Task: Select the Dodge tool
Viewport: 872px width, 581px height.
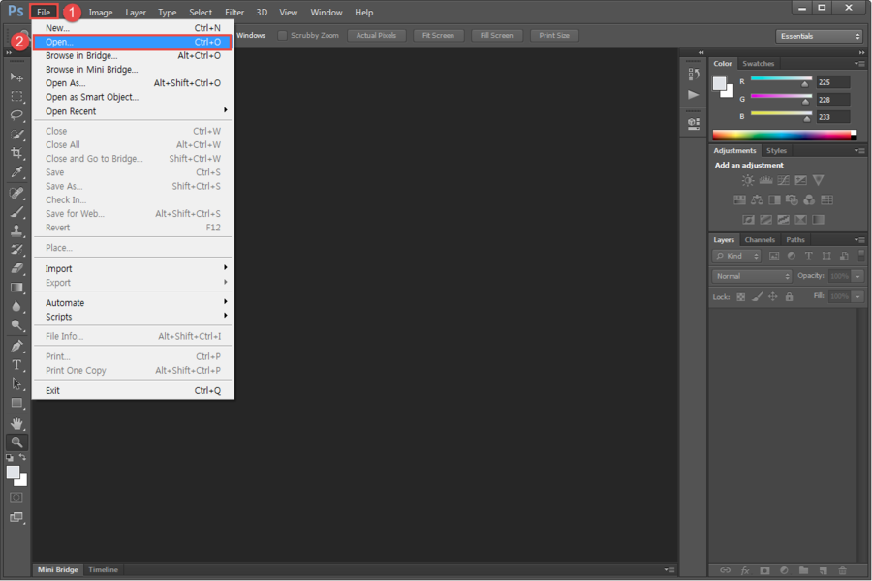Action: click(16, 325)
